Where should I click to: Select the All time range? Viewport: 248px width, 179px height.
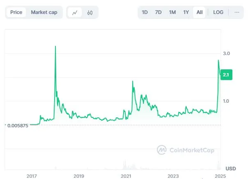[200, 12]
